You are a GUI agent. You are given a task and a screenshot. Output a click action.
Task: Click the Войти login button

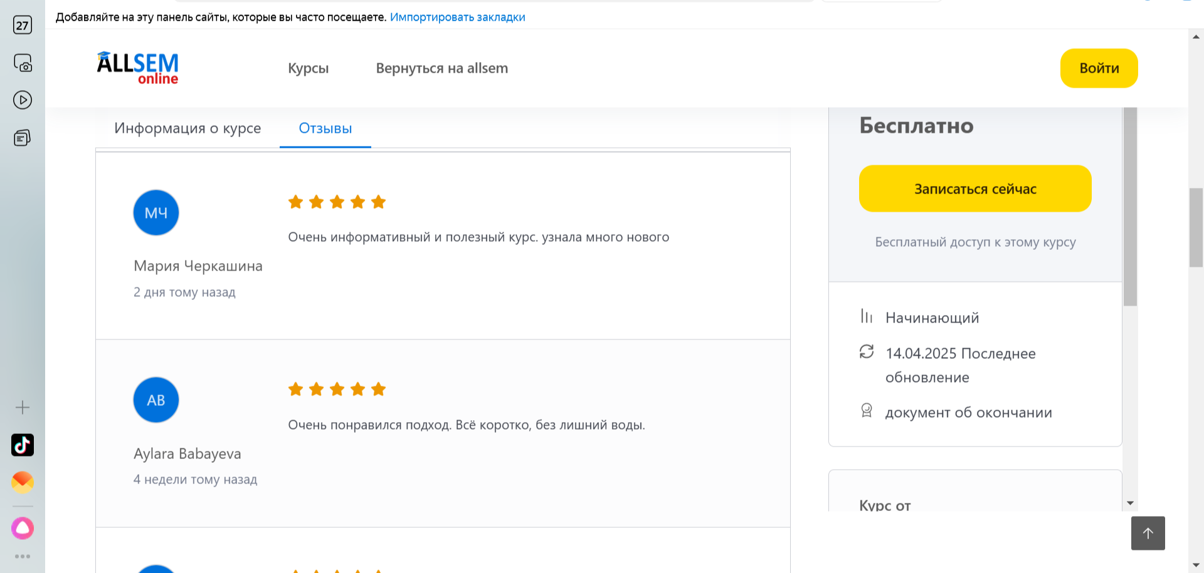pos(1099,68)
